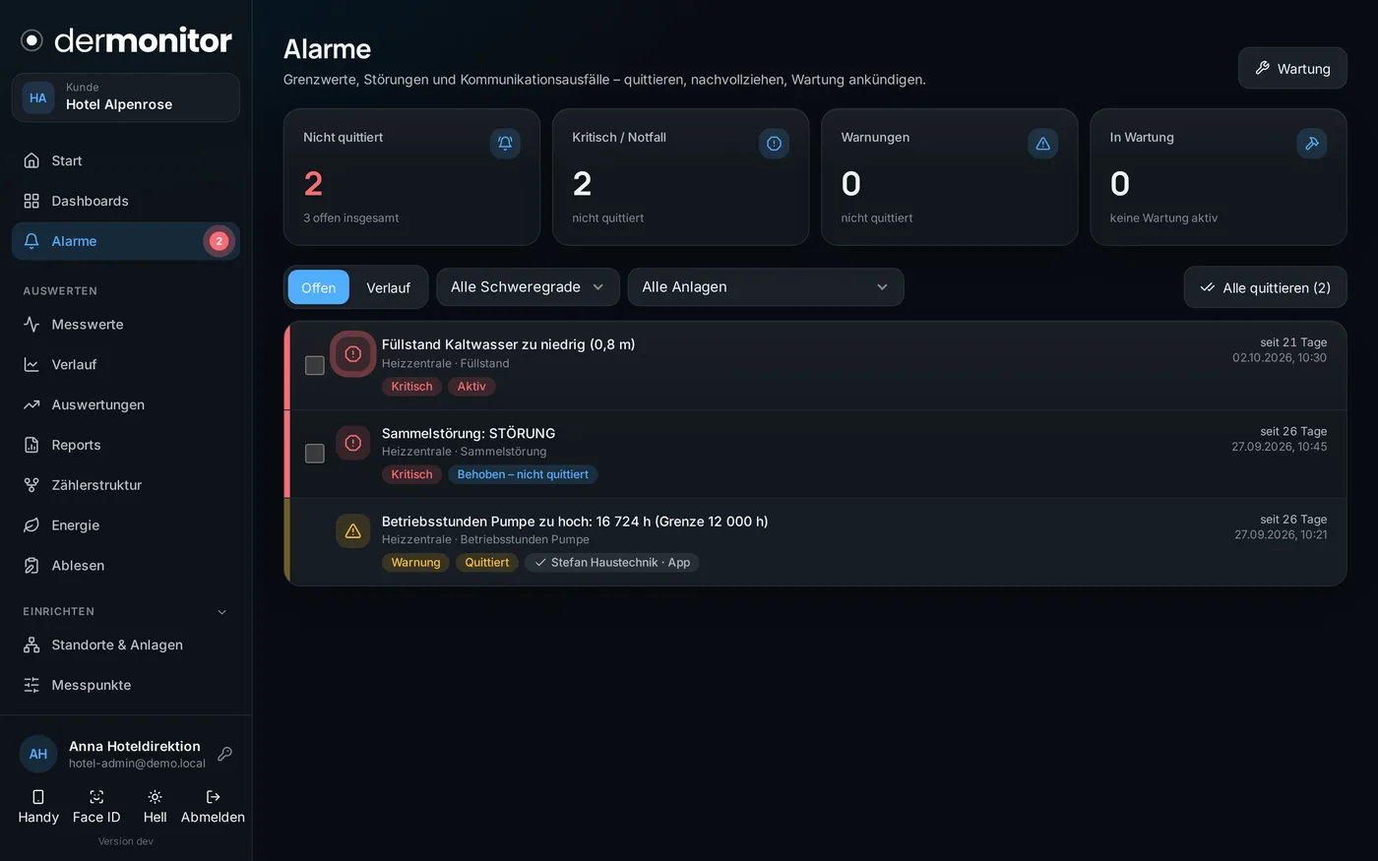
Task: Check the Füllstand Kaltwasser alarm checkbox
Action: coord(315,365)
